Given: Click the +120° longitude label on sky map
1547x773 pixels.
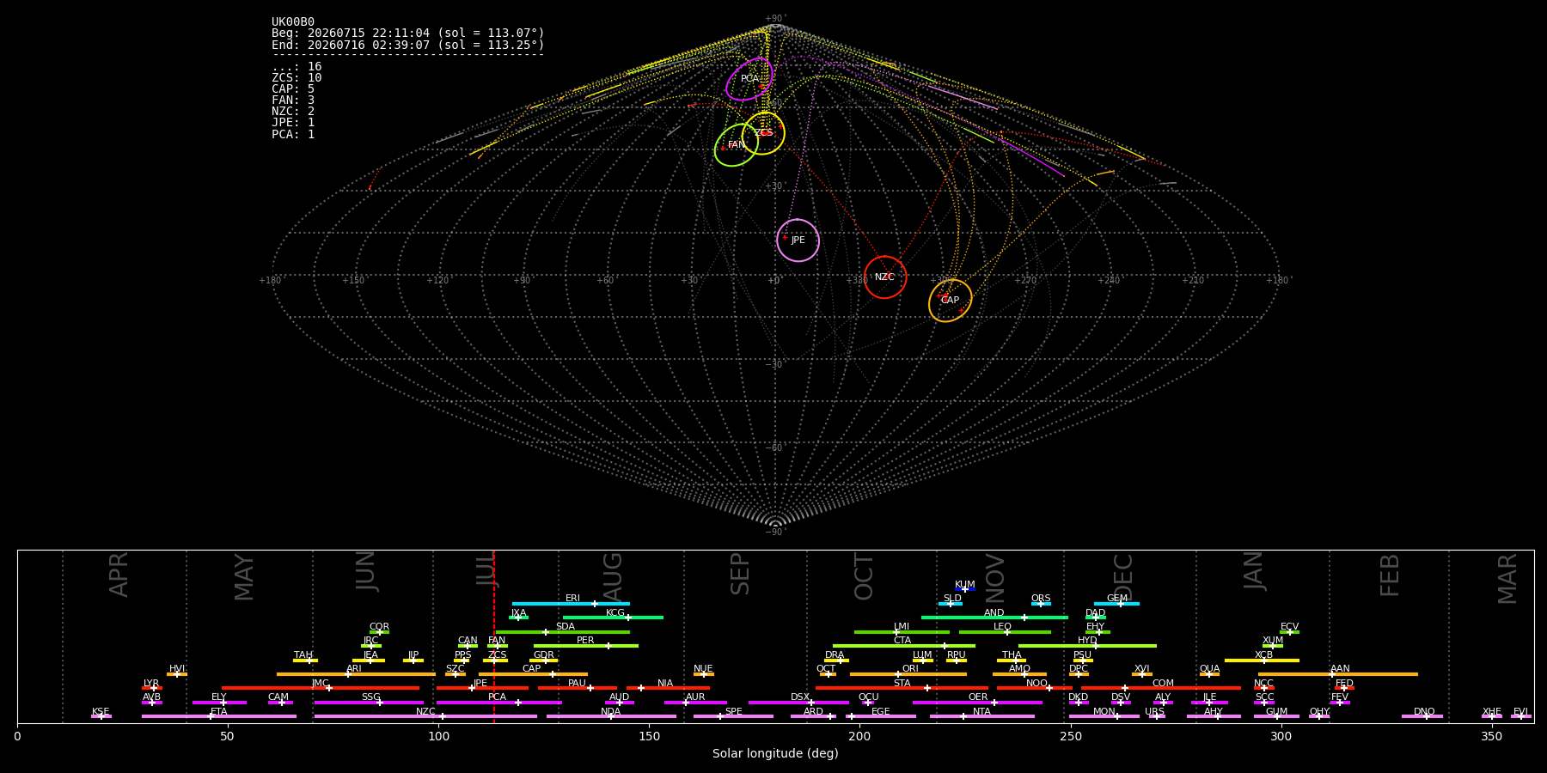Looking at the screenshot, I should pos(437,280).
